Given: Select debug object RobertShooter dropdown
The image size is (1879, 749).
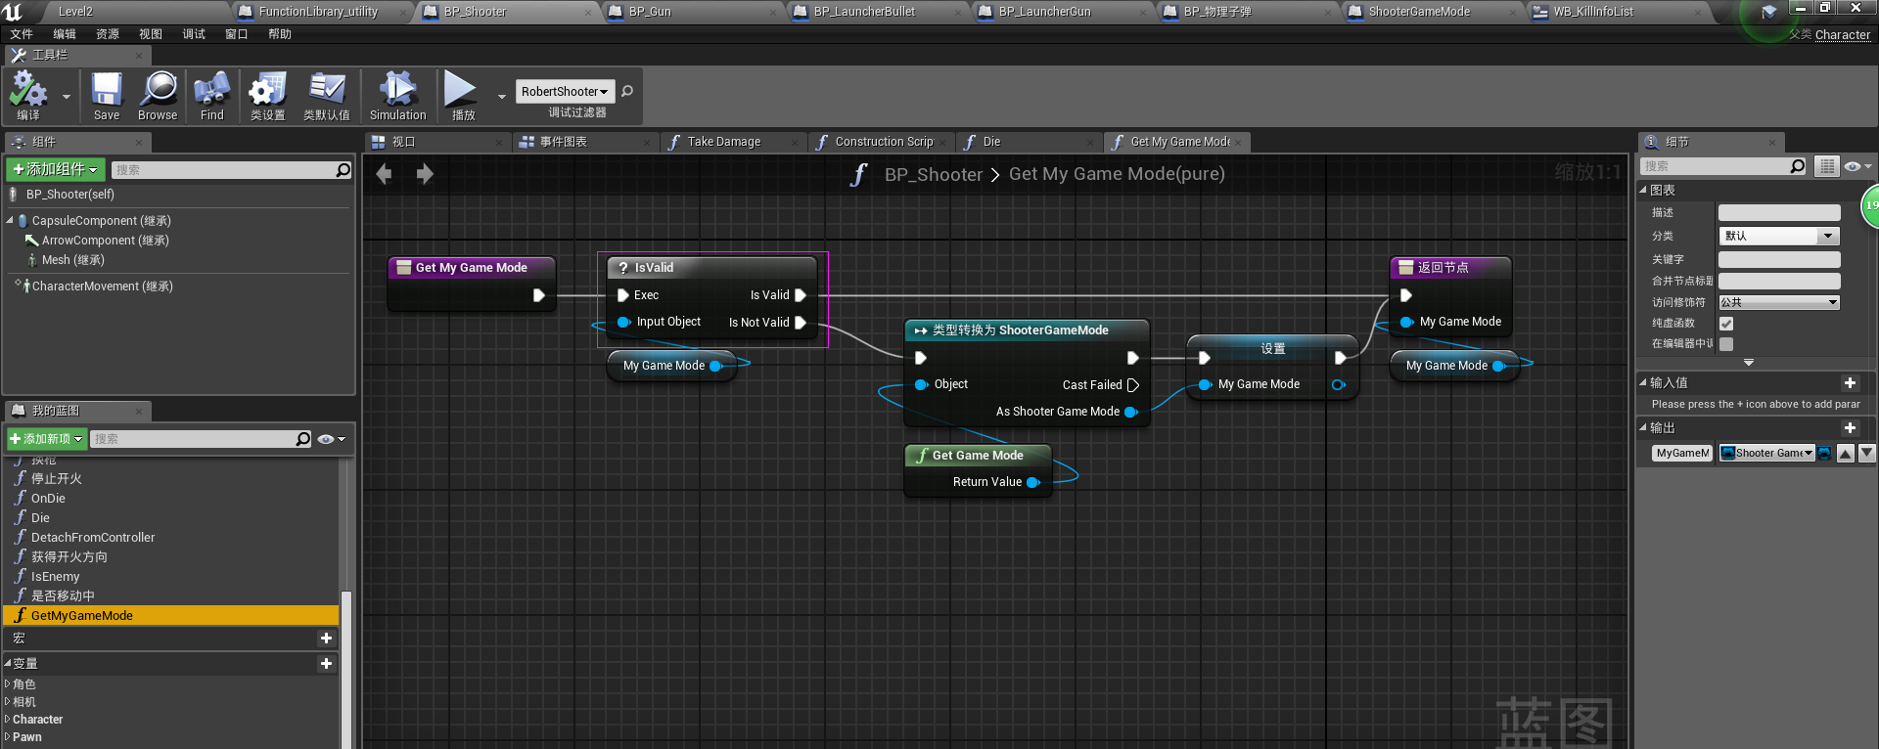Looking at the screenshot, I should 565,91.
